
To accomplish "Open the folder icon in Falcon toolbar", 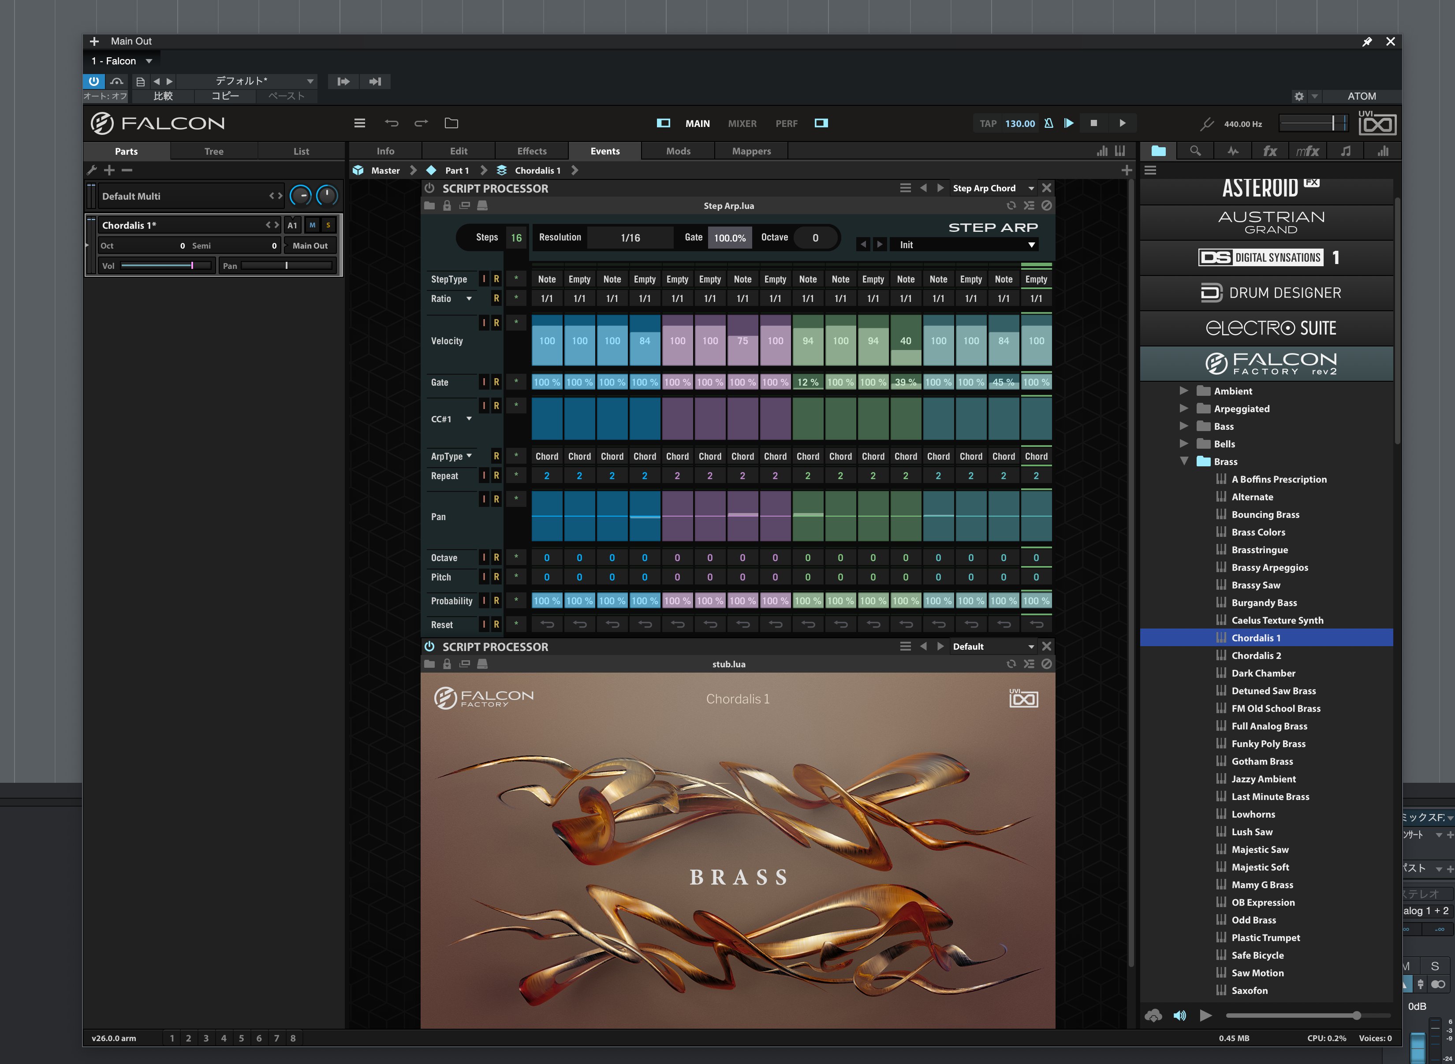I will 451,123.
